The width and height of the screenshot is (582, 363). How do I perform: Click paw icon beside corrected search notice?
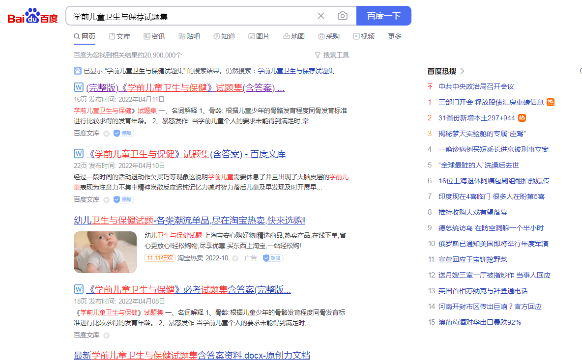(x=78, y=71)
